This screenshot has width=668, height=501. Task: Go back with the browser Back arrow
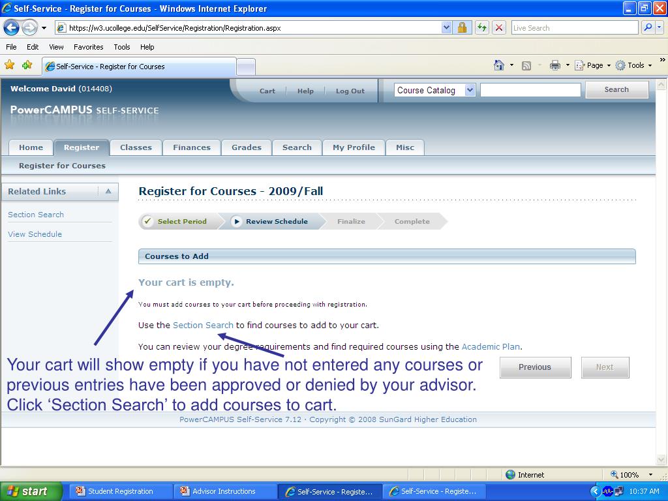coord(12,28)
